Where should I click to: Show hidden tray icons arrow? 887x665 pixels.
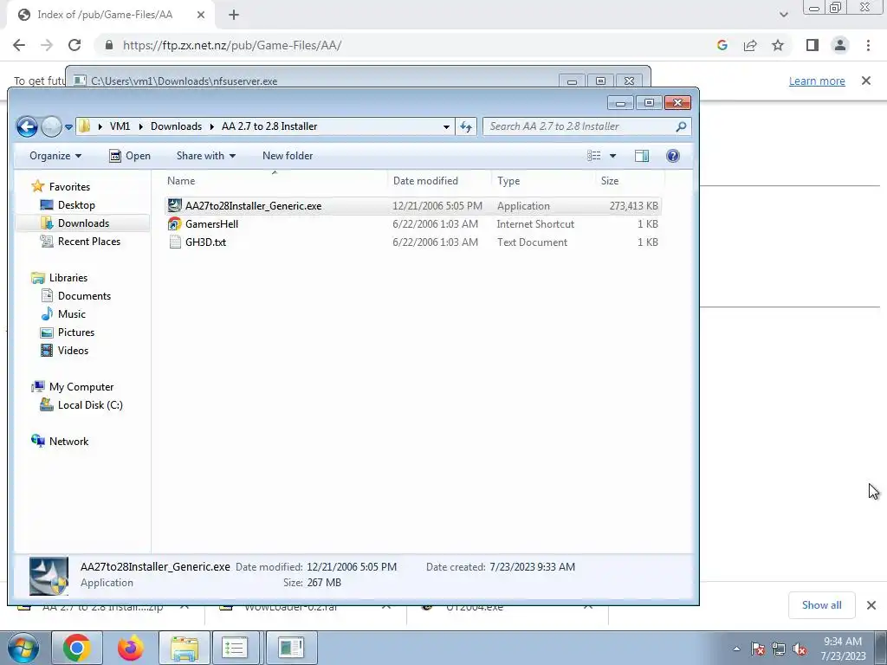click(736, 649)
